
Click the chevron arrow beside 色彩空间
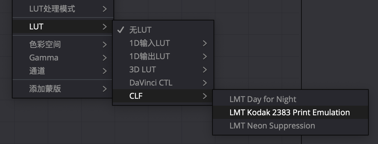tap(105, 44)
